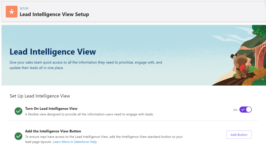
Task: Click the flexible view description under Turn On
Action: tap(89, 114)
